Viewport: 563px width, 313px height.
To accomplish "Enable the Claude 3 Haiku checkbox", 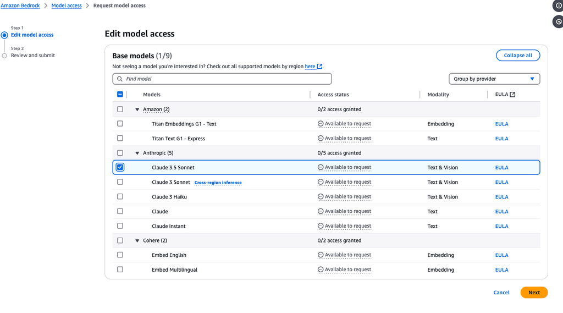I will point(120,196).
